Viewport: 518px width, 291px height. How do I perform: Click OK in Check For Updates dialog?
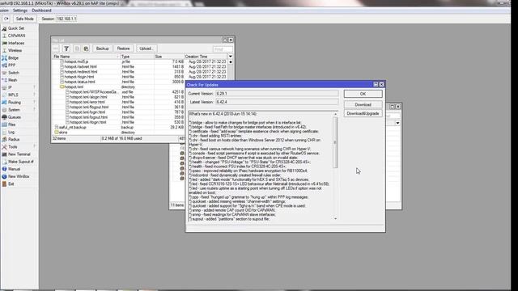pos(363,94)
